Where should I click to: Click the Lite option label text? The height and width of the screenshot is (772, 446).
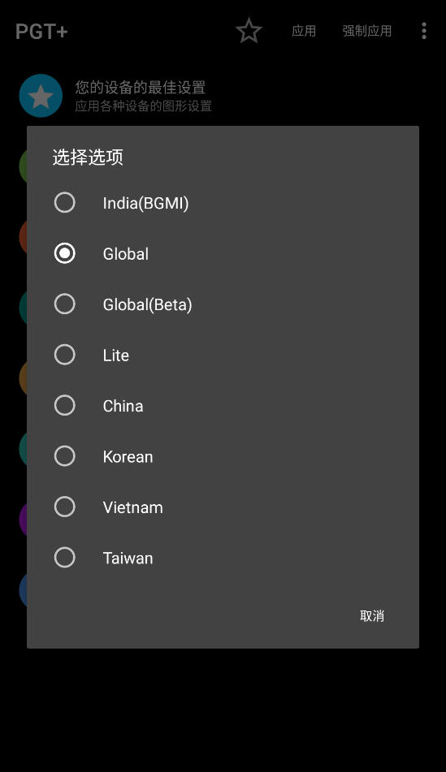(116, 356)
